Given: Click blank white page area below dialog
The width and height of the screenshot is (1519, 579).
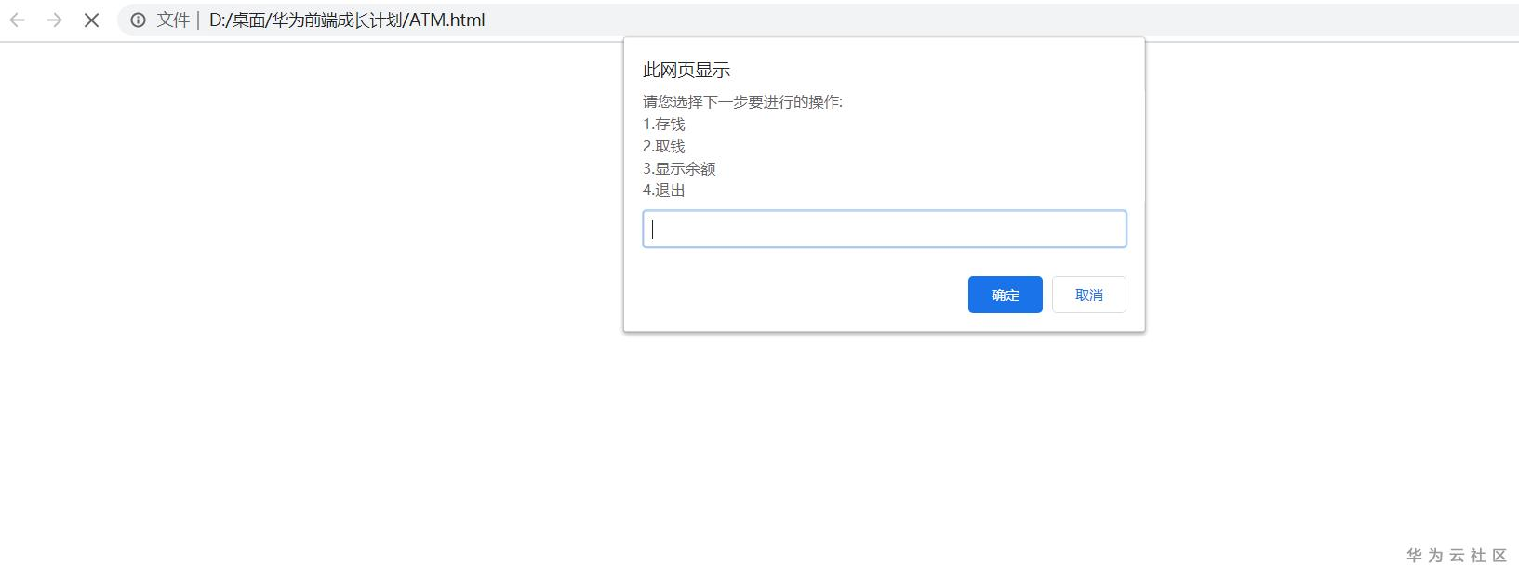Looking at the screenshot, I should [x=744, y=446].
